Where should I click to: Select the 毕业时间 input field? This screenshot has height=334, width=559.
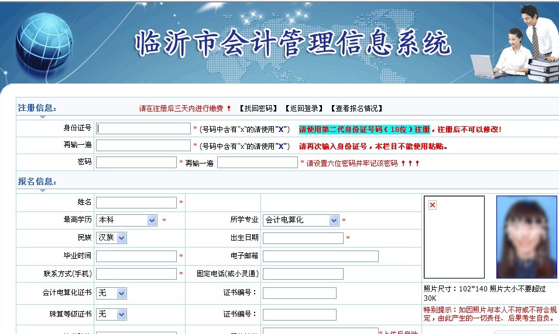[136, 256]
